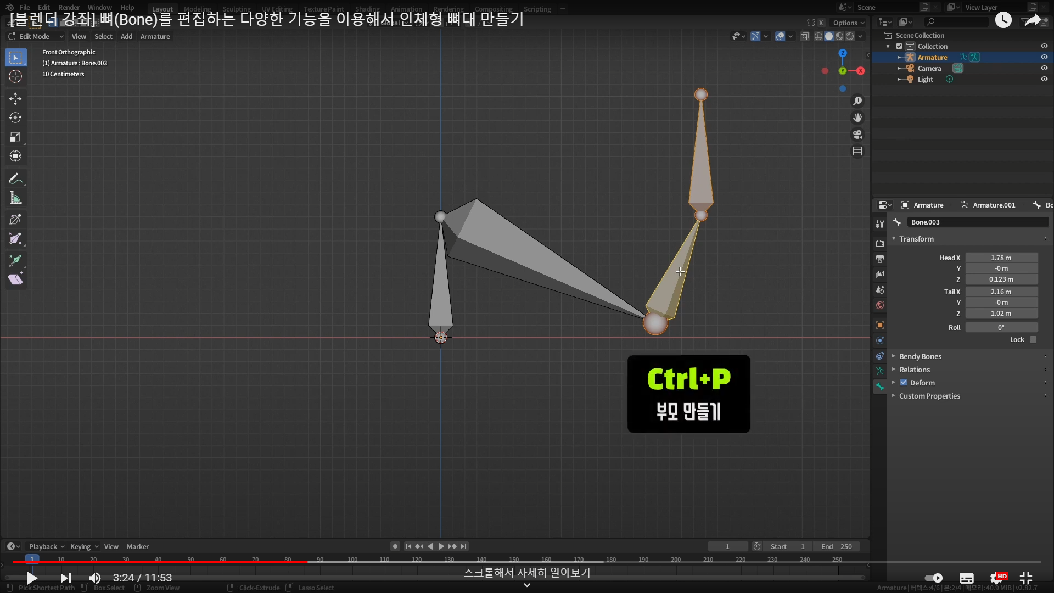Activate the Measure tool
This screenshot has width=1054, height=593.
15,198
